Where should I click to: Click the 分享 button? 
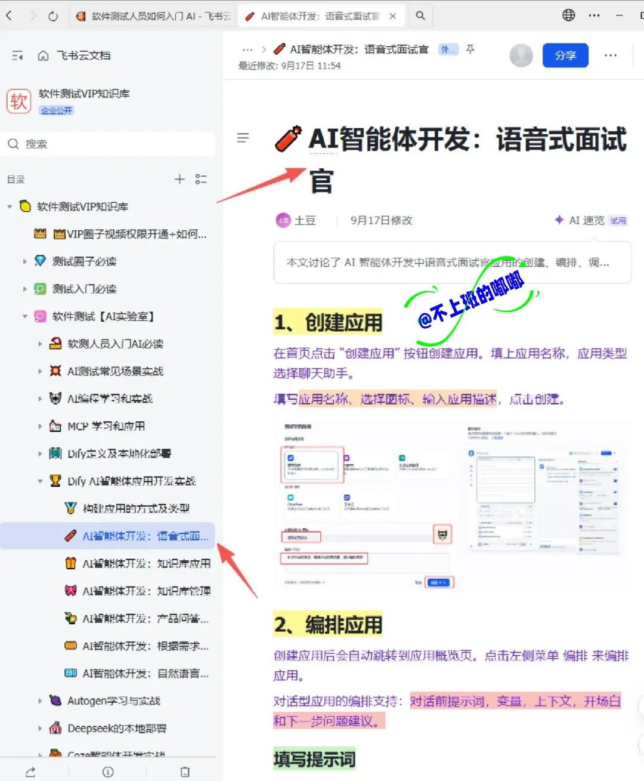565,55
